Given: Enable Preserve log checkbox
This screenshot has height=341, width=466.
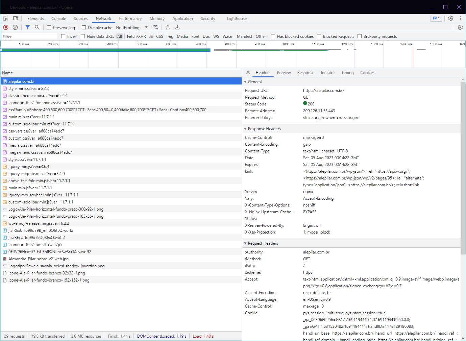Looking at the screenshot, I should coord(49,27).
